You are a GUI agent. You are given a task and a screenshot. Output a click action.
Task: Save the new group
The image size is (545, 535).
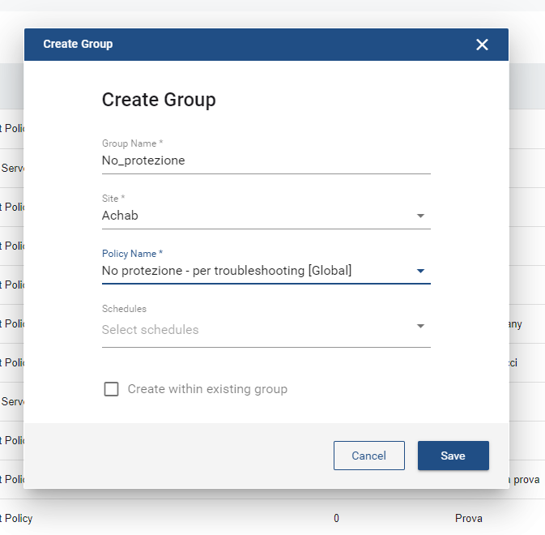(453, 456)
